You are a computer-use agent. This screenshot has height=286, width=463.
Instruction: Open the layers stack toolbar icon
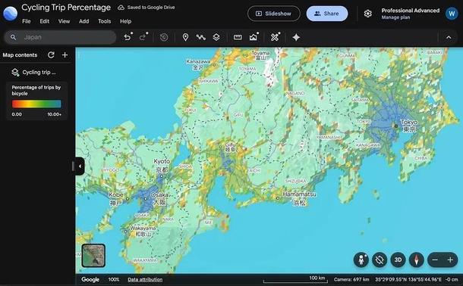click(216, 37)
